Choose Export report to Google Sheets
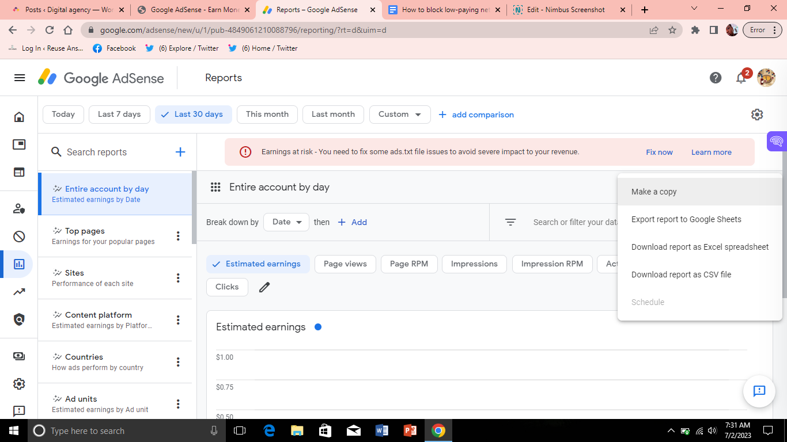The height and width of the screenshot is (442, 787). [x=699, y=219]
